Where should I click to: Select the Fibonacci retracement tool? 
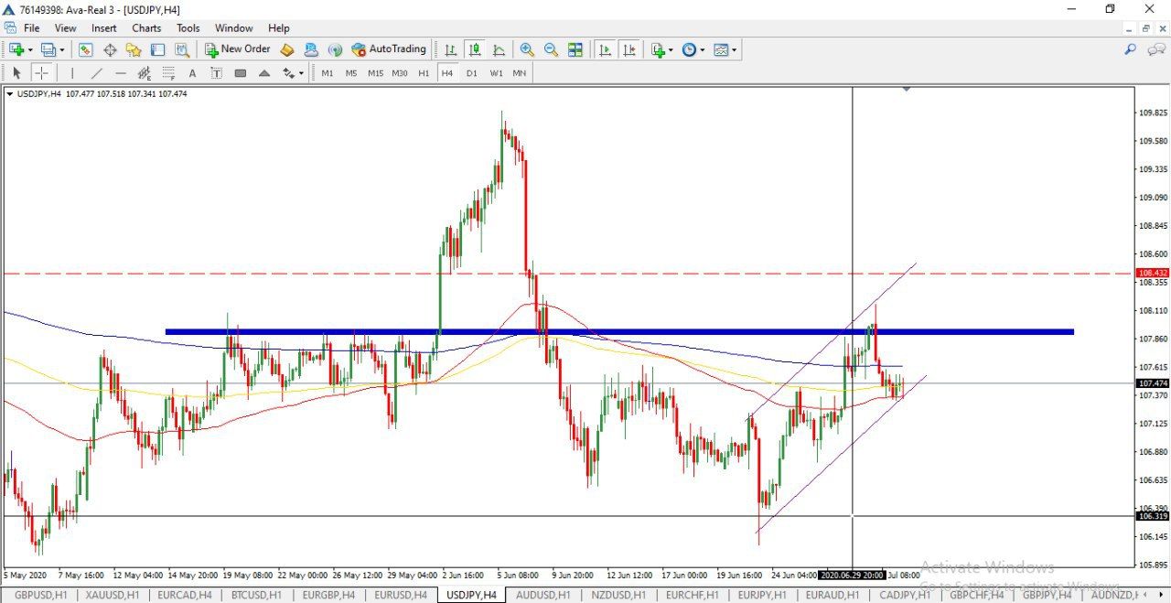click(x=167, y=73)
